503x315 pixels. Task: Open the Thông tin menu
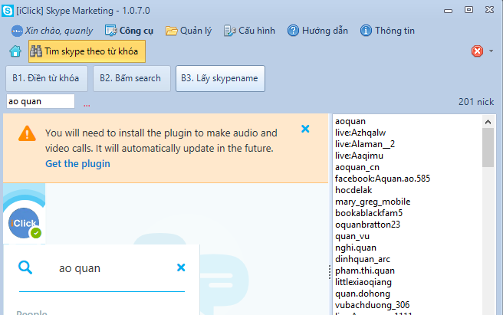tap(387, 31)
